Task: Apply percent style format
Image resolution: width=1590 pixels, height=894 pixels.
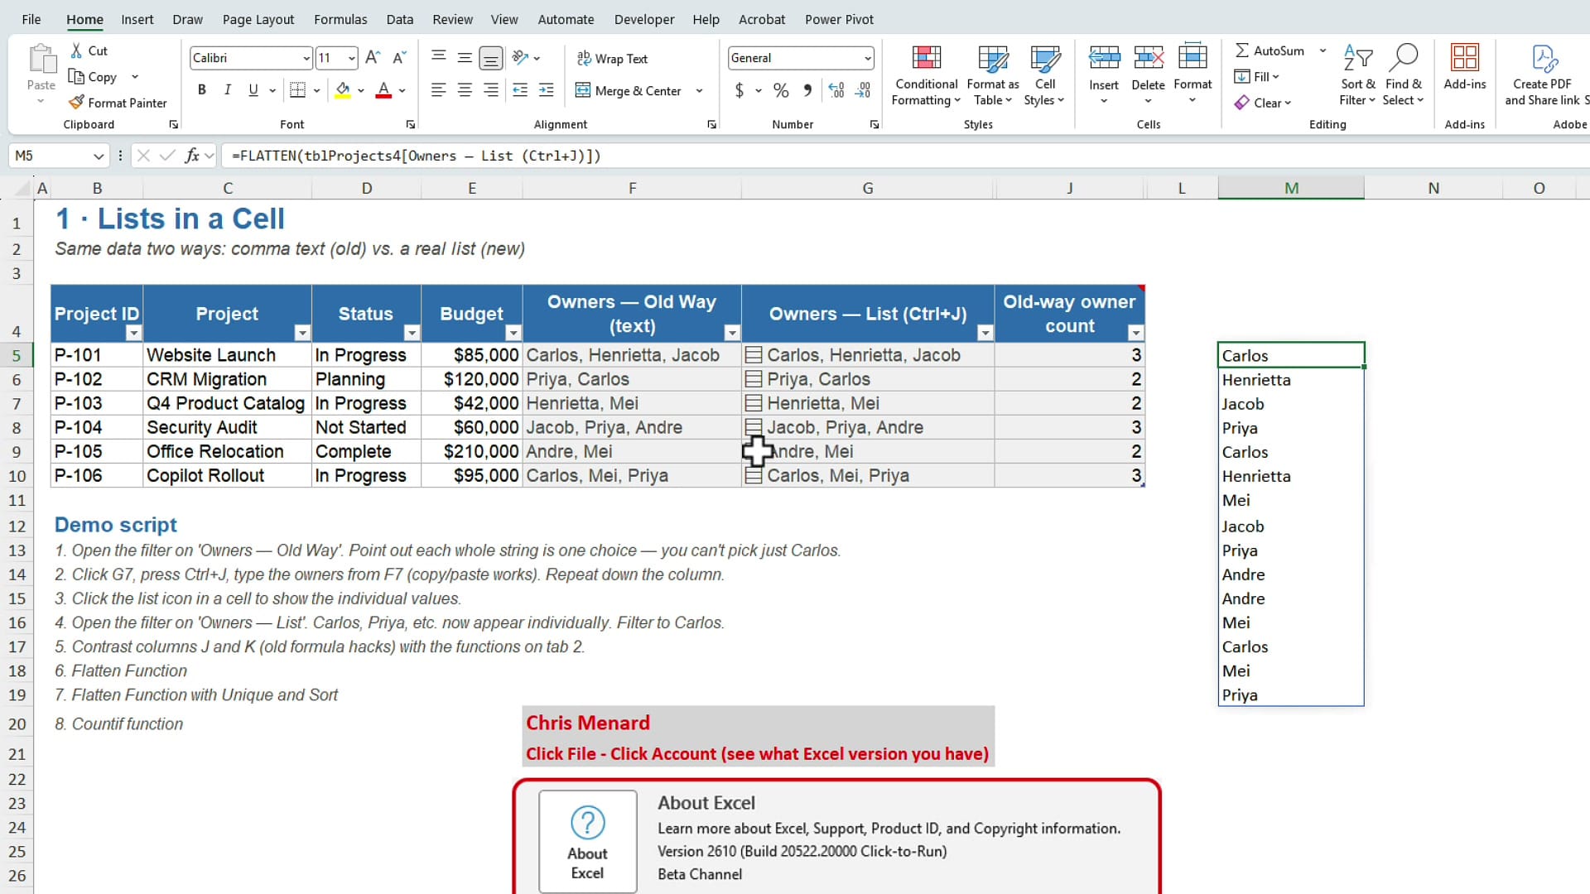Action: pos(781,90)
